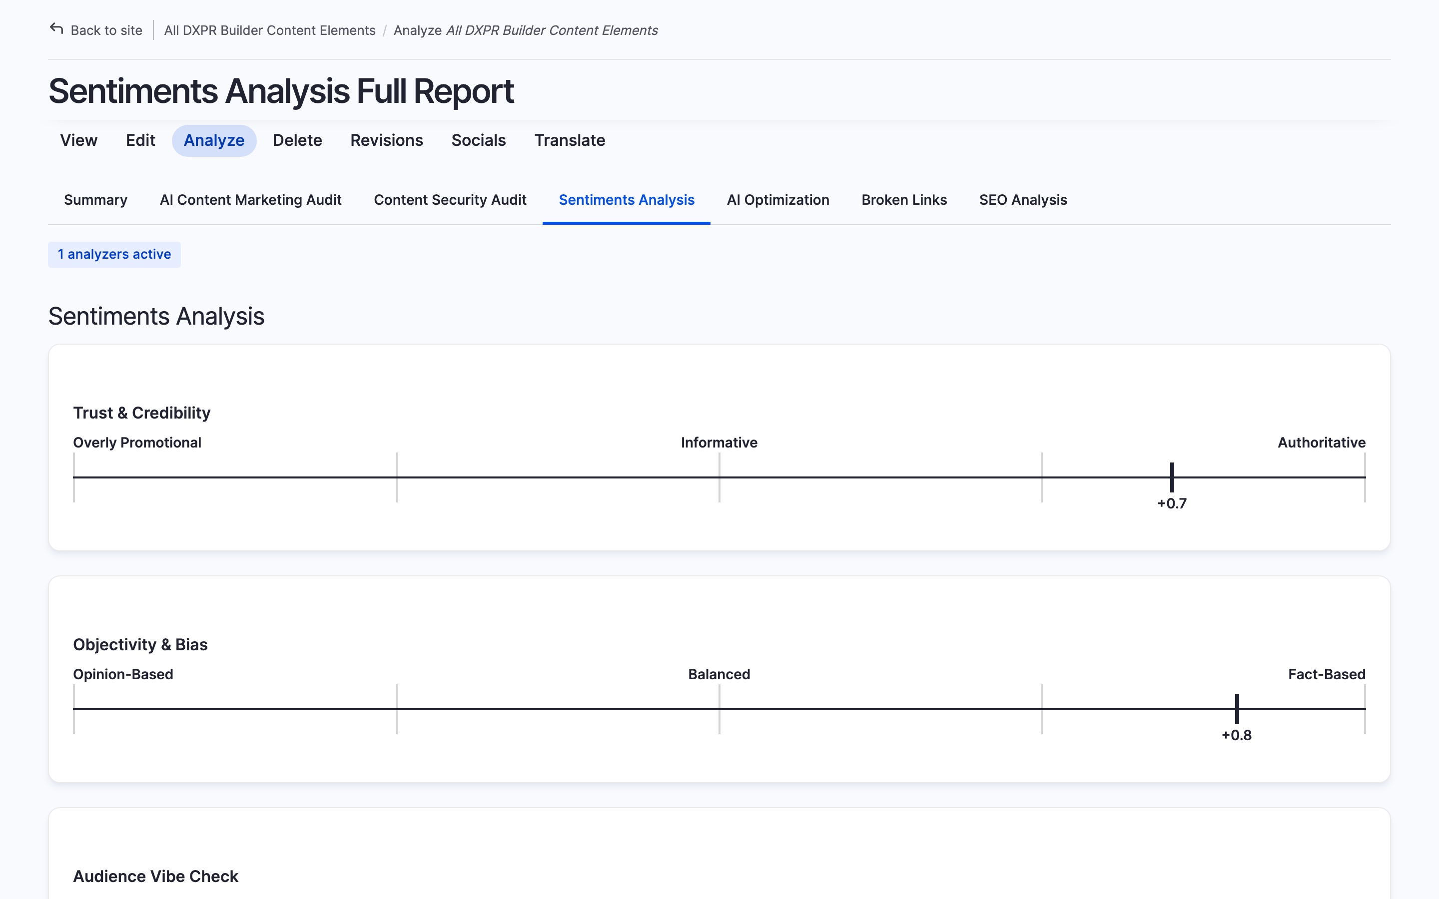Click the Trust & Credibility heading
This screenshot has height=899, width=1439.
pos(141,413)
